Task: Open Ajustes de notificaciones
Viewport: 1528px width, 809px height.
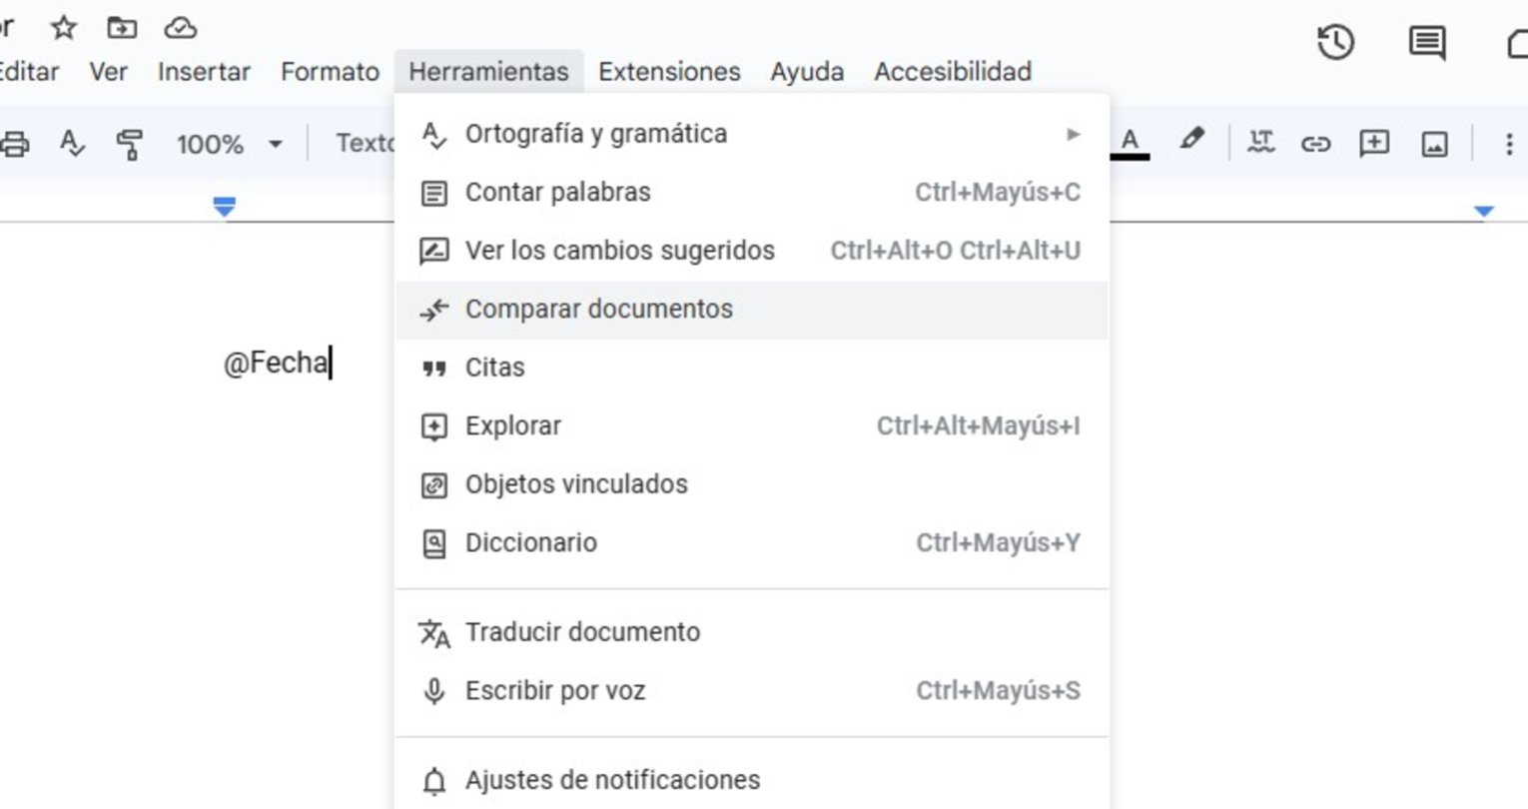Action: point(752,780)
